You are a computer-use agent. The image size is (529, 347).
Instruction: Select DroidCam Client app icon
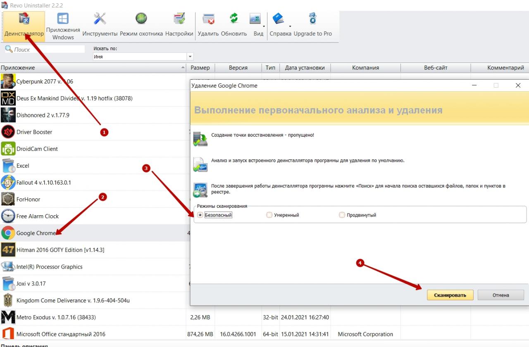click(8, 149)
